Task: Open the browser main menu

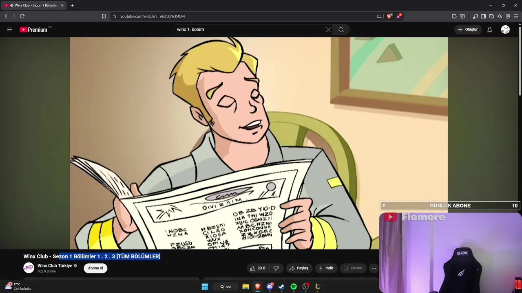Action: [x=516, y=16]
